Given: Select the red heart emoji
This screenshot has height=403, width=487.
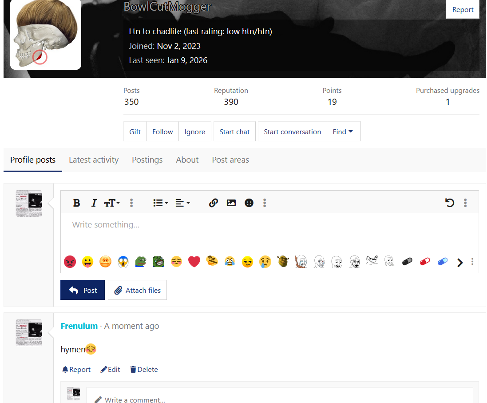Looking at the screenshot, I should pos(194,262).
